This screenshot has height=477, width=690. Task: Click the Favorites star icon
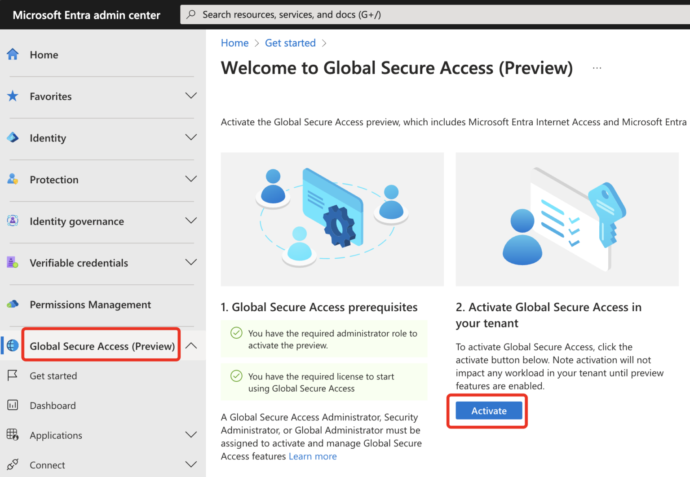(x=13, y=96)
